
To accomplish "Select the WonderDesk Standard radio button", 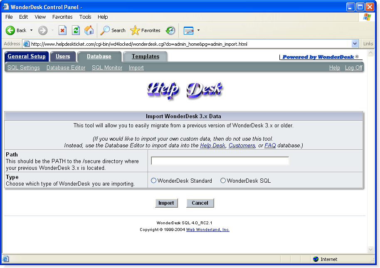I will tap(153, 181).
